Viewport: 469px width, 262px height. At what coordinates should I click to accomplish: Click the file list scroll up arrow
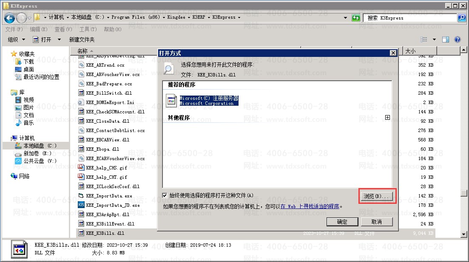click(x=463, y=50)
